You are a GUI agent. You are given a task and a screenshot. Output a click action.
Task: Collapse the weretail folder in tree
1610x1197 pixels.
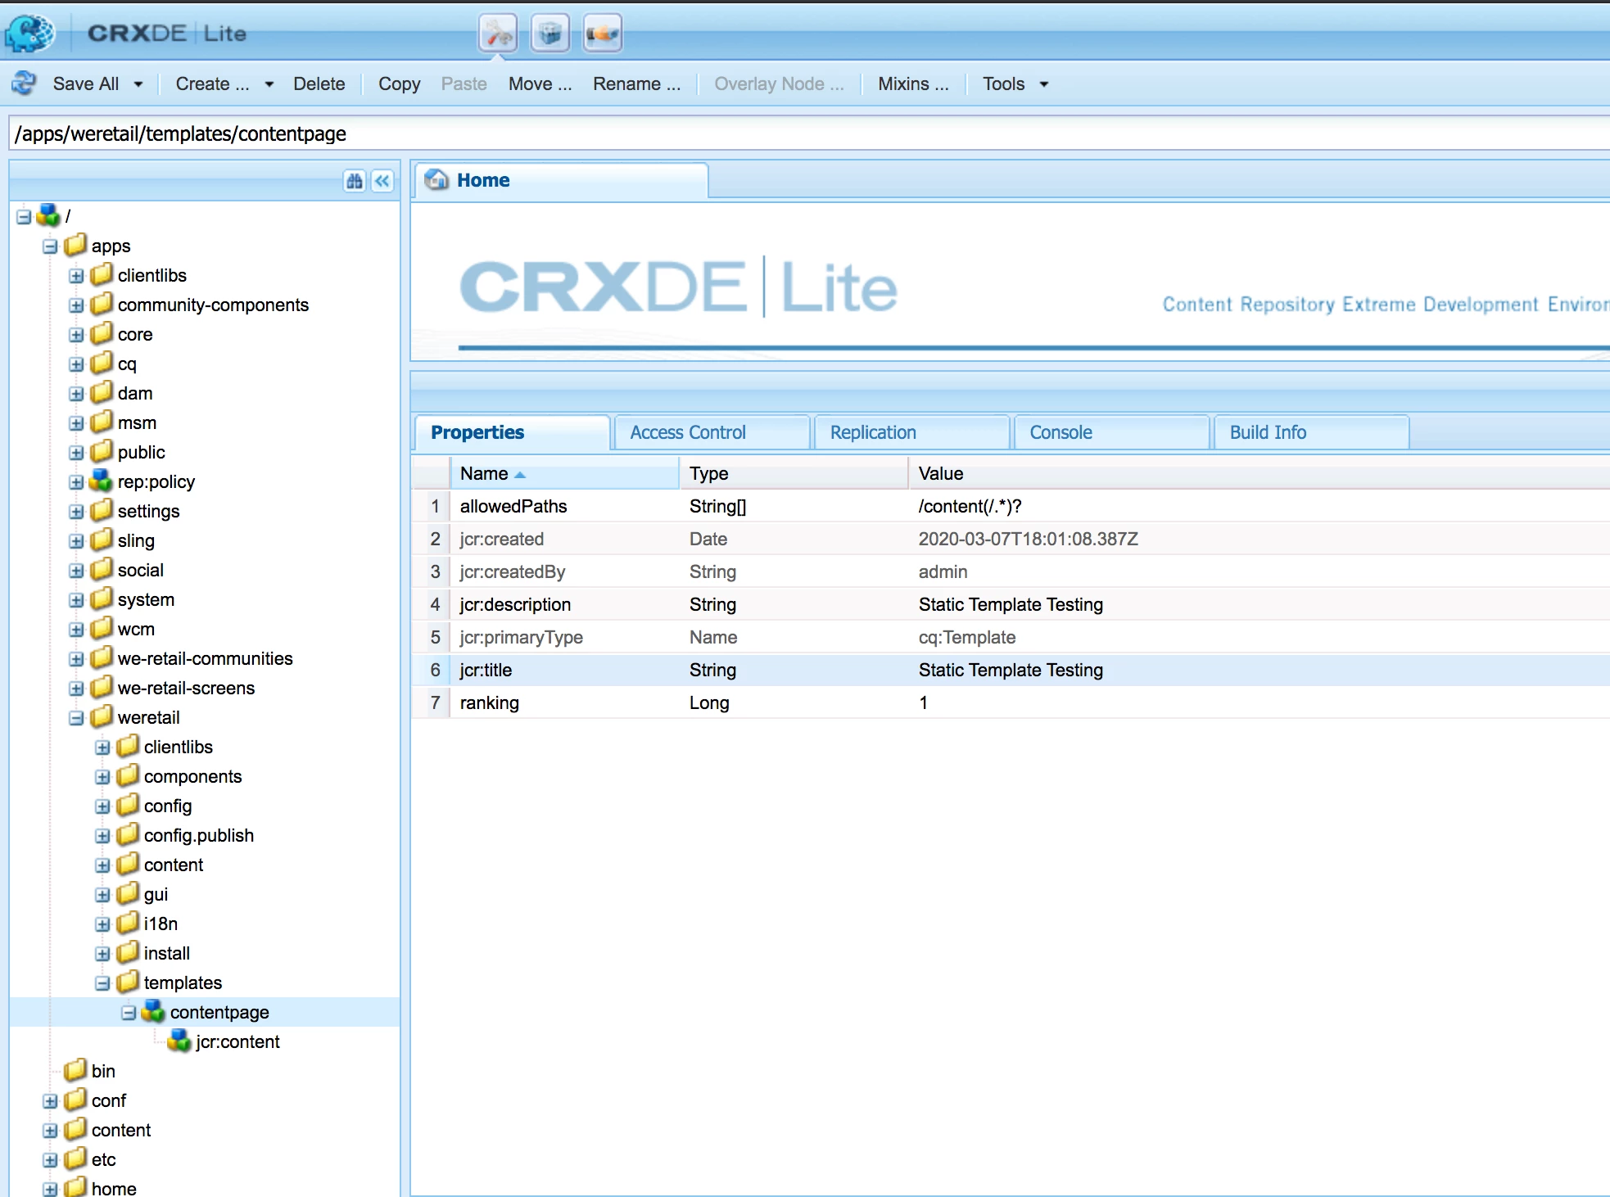pyautogui.click(x=76, y=718)
